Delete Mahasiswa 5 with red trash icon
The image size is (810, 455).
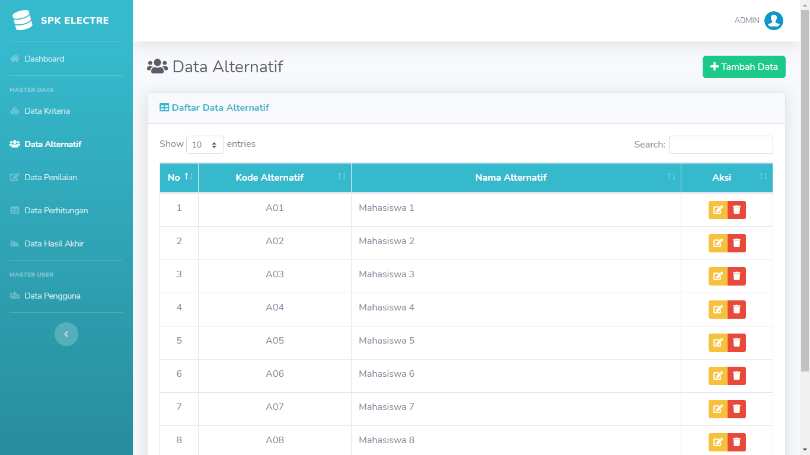(736, 342)
